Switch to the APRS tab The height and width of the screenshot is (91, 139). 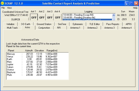click(129, 24)
